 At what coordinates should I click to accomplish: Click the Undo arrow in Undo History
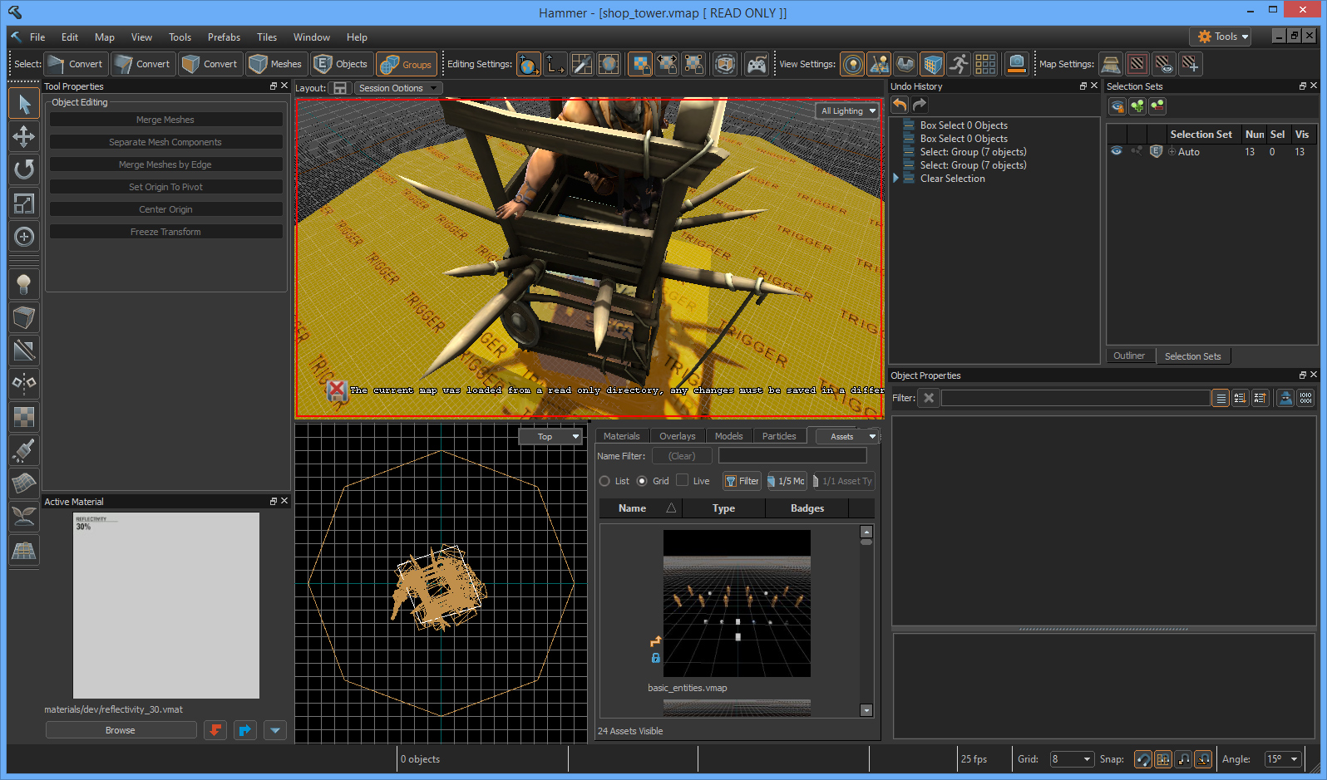900,105
